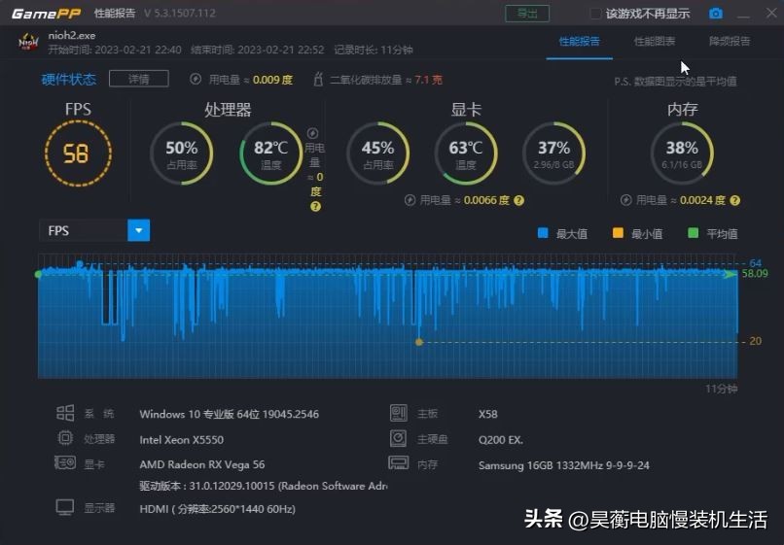784x545 pixels.
Task: Click the CPU power usage icon
Action: [312, 133]
